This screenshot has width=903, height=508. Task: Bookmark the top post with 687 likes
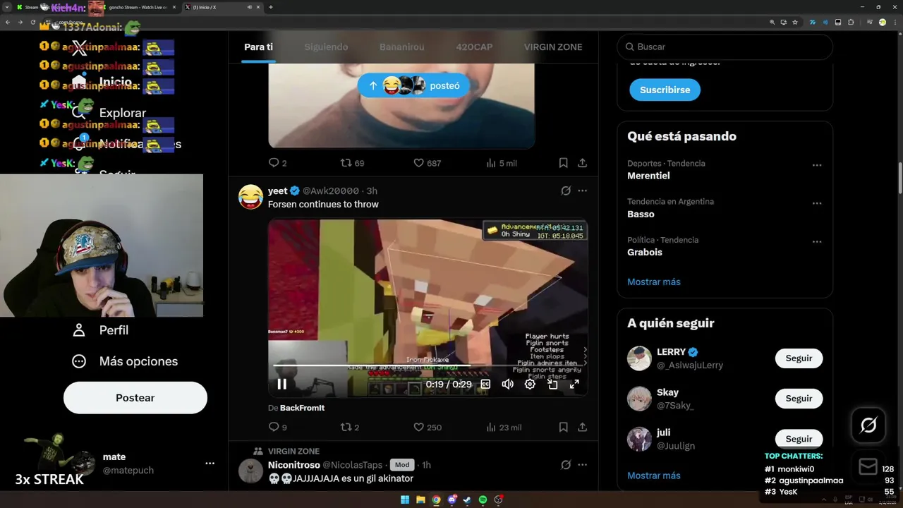coord(563,163)
